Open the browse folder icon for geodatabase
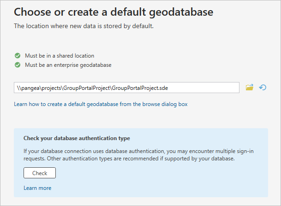The height and width of the screenshot is (206, 281). coord(250,88)
